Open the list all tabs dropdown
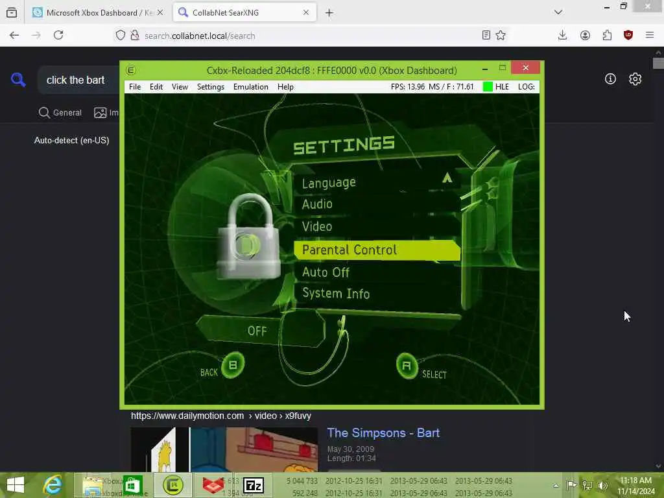The image size is (664, 498). click(x=558, y=12)
